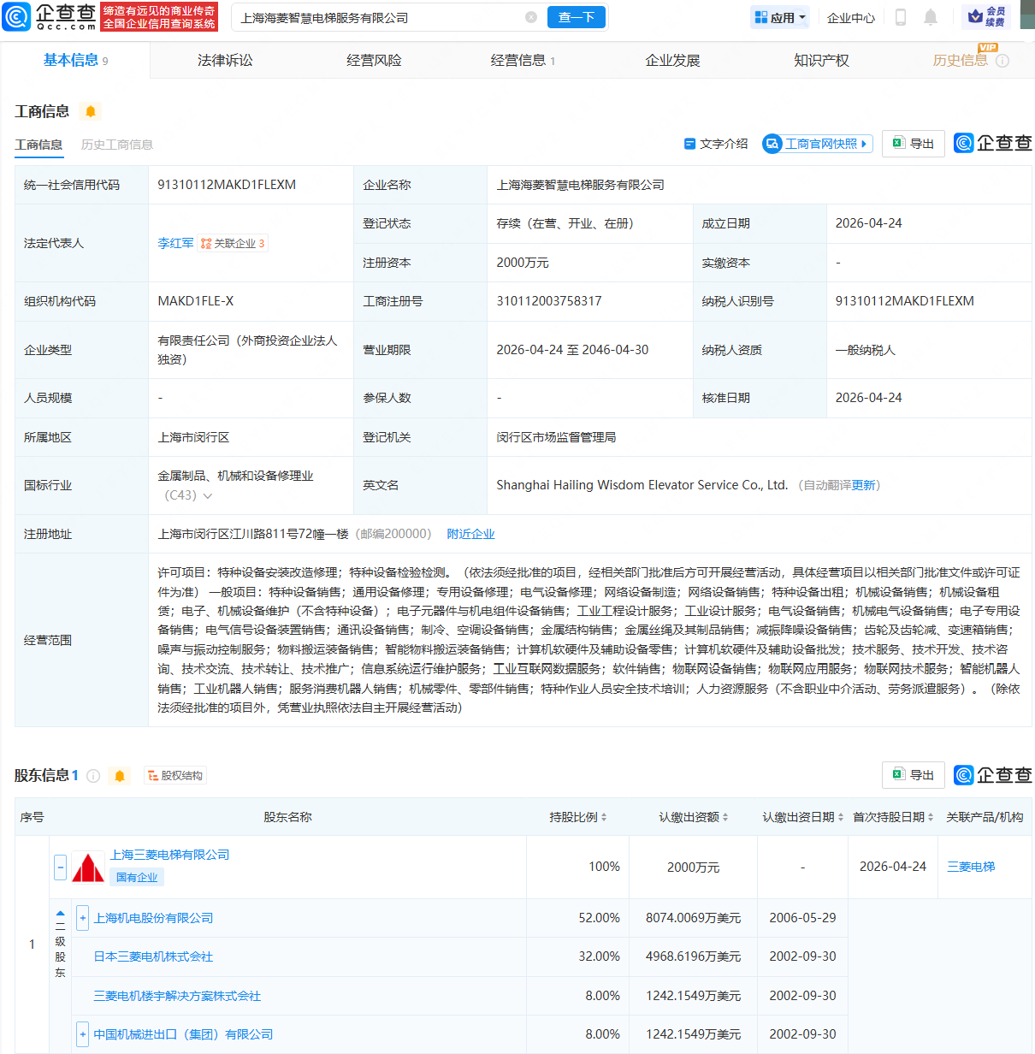The image size is (1035, 1054).
Task: Click the 企查查 watermark logo above business info table
Action: pyautogui.click(x=993, y=143)
